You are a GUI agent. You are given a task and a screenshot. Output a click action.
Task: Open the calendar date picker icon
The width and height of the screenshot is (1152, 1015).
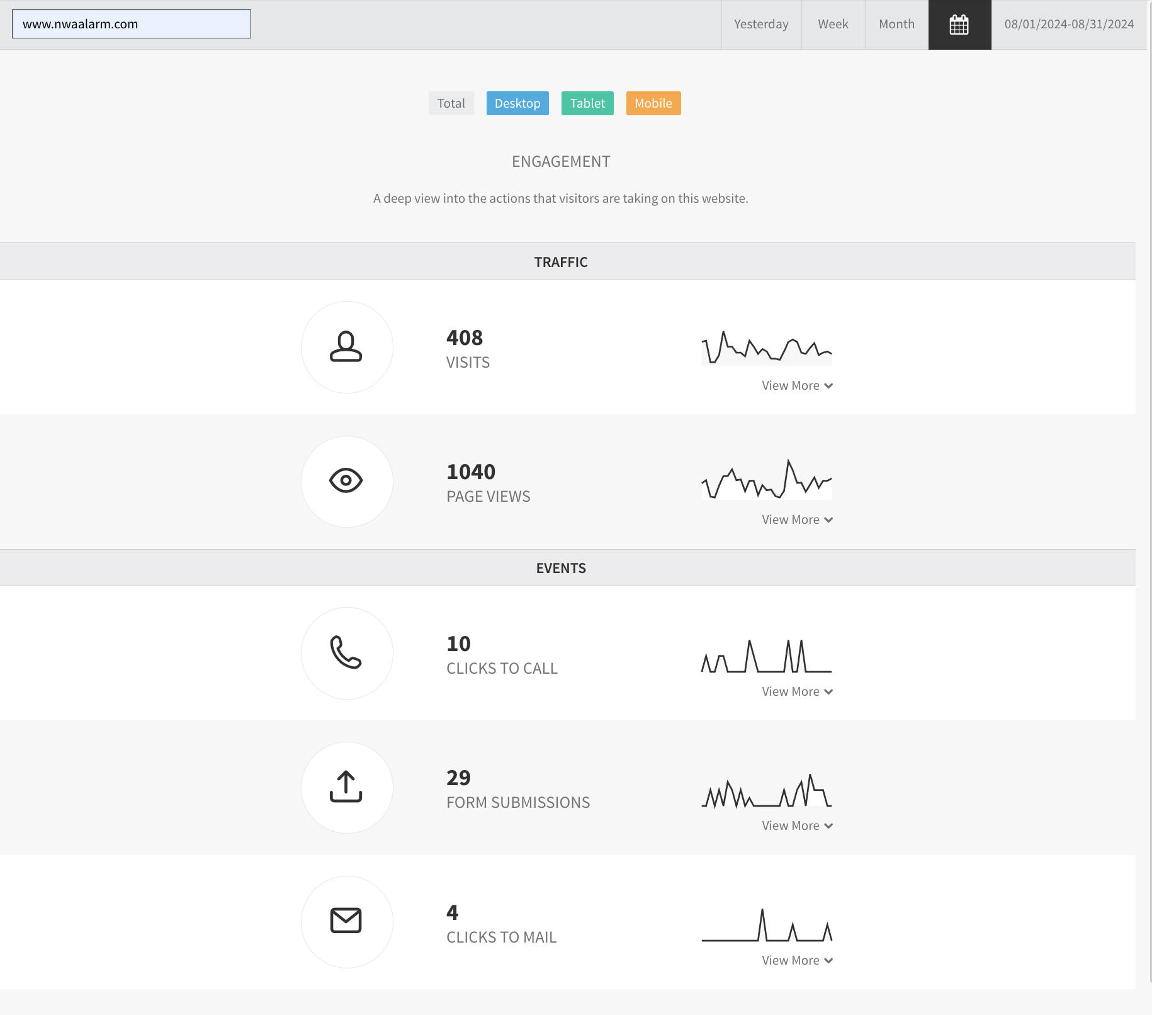click(x=959, y=25)
